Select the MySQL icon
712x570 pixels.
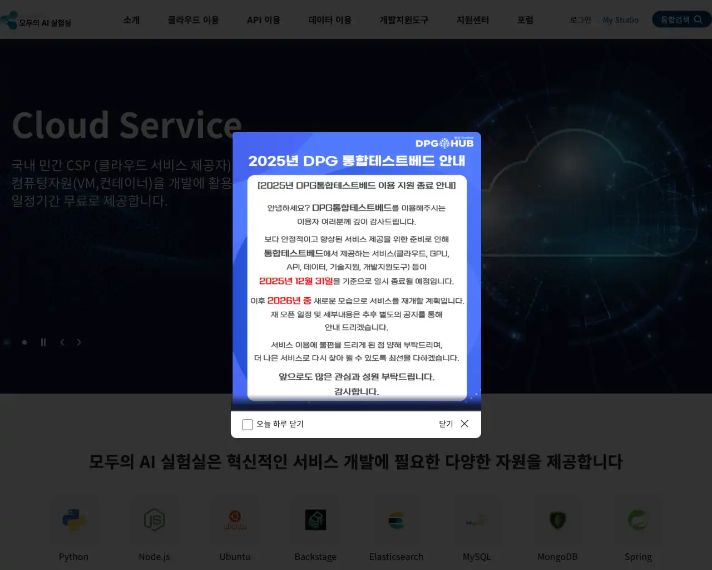[x=477, y=520]
